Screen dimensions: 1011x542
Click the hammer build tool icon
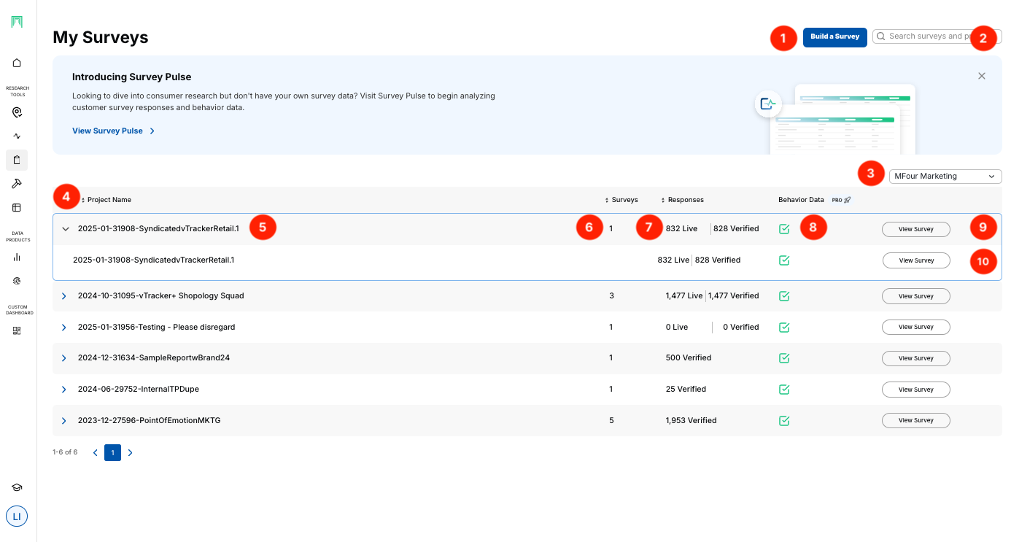(x=17, y=184)
